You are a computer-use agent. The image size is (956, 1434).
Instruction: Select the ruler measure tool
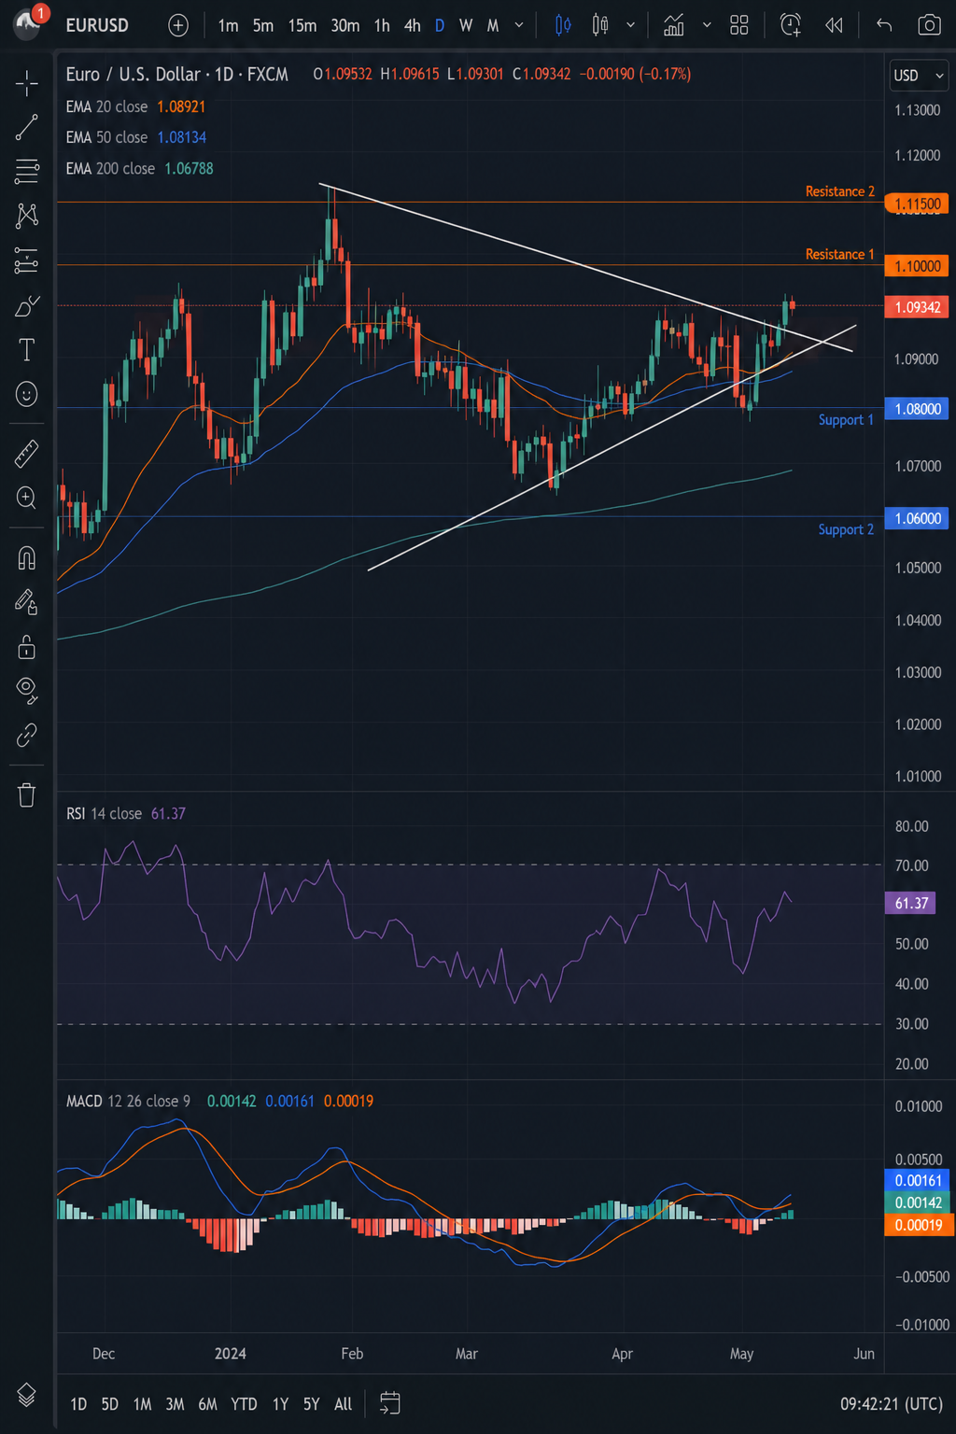26,453
